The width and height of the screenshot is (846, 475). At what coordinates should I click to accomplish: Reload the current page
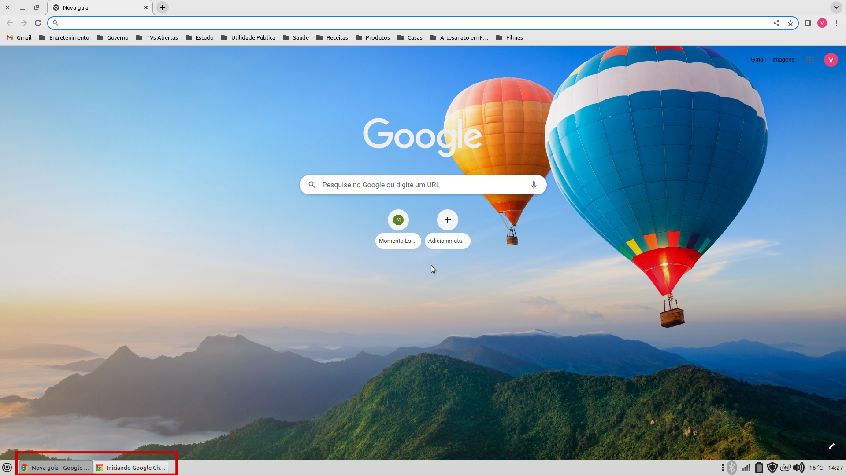(38, 23)
